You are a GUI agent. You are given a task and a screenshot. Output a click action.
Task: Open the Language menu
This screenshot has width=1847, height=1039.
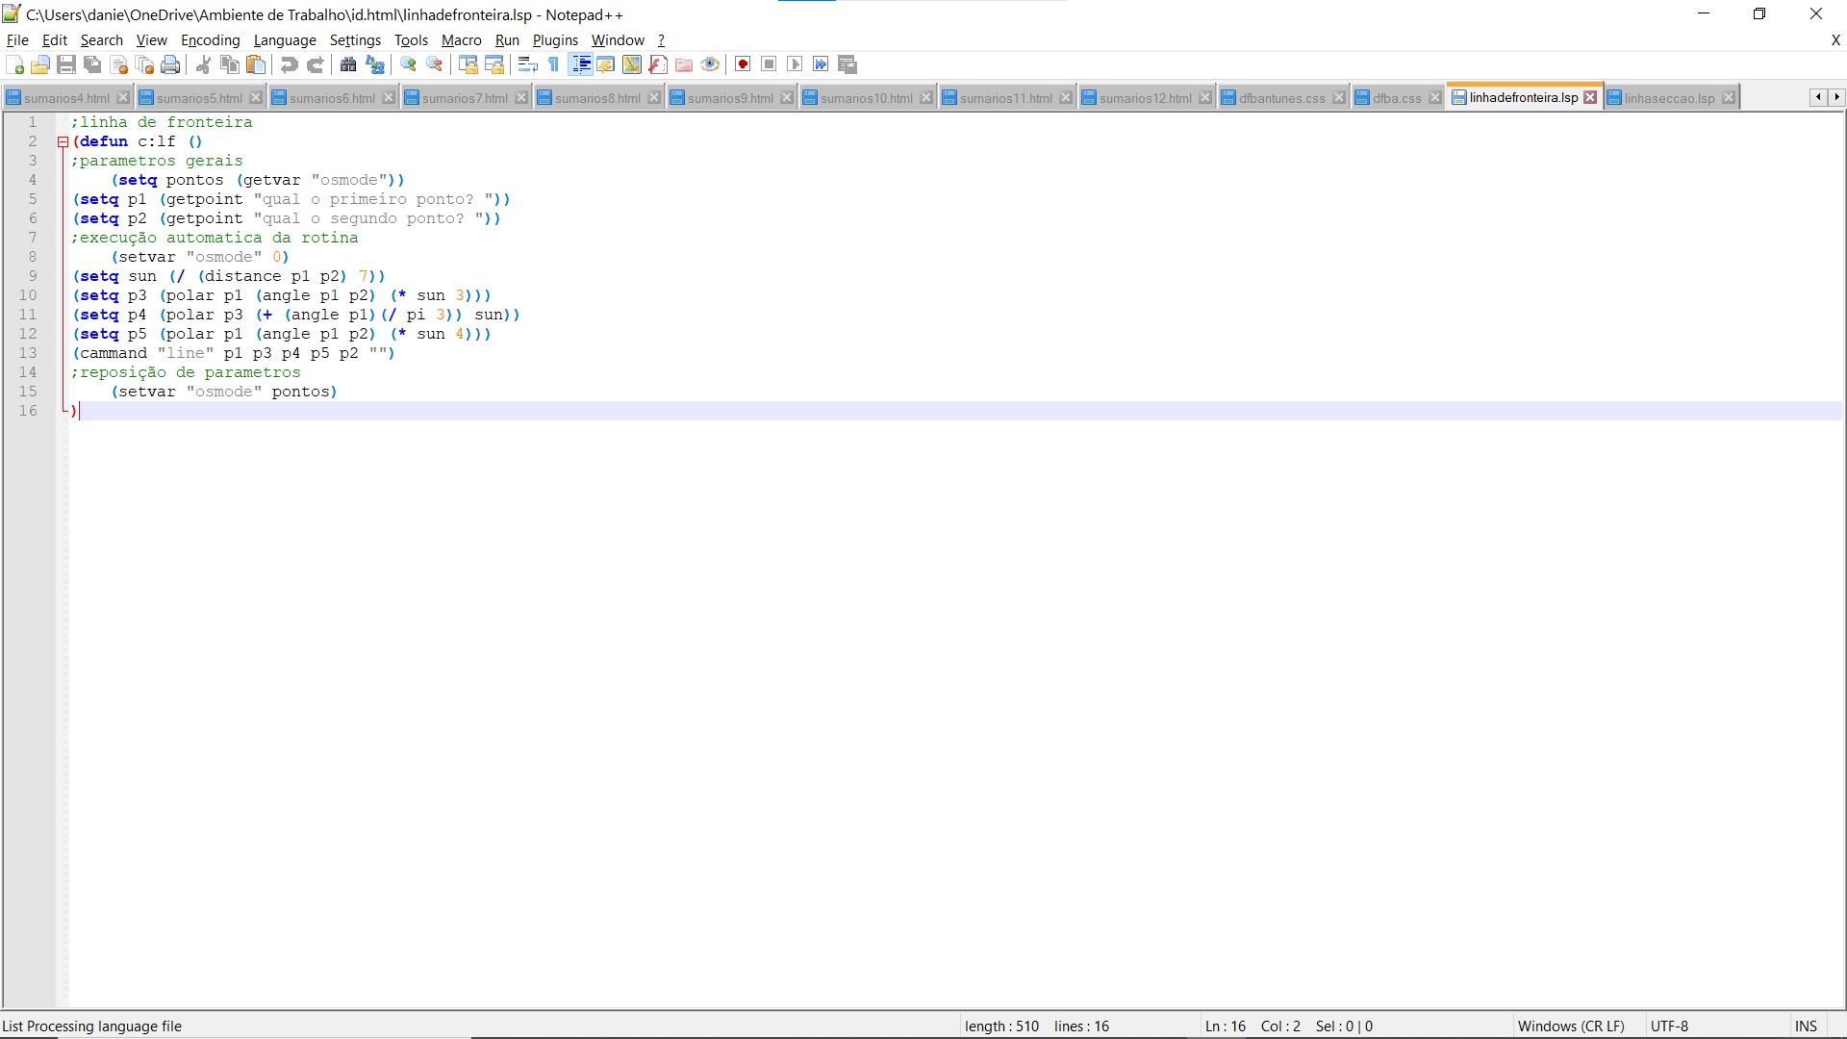(x=285, y=40)
